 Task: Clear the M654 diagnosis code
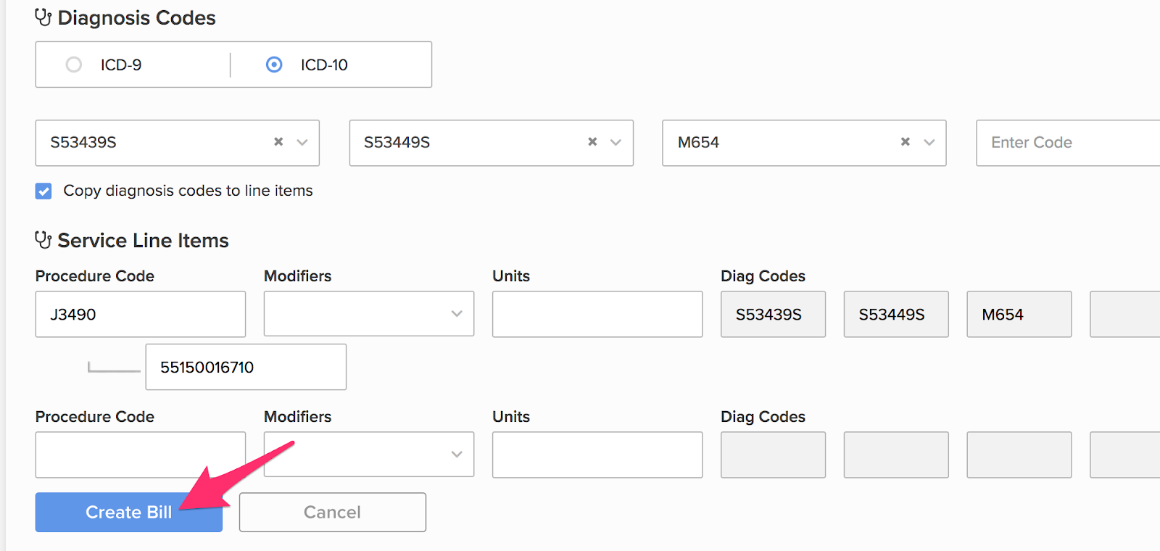906,142
